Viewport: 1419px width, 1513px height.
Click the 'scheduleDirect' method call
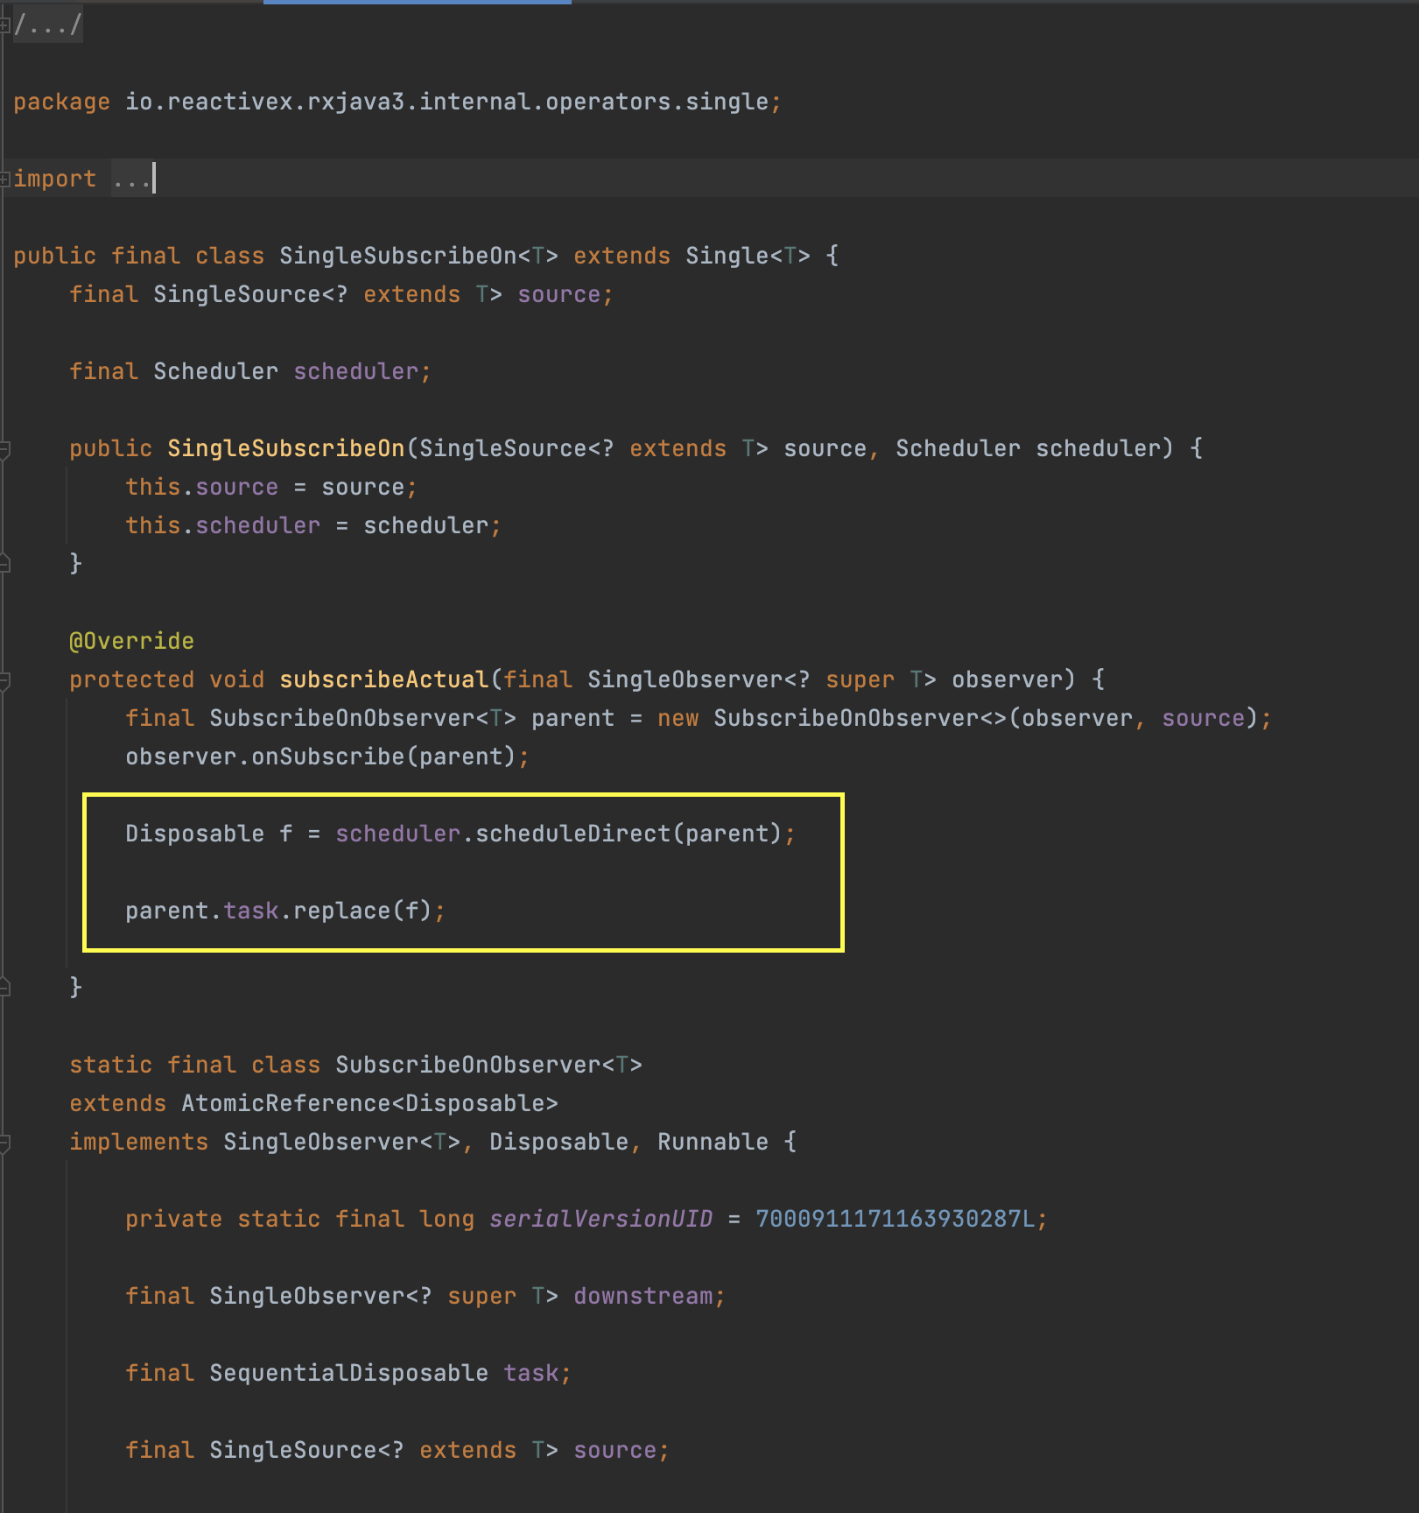coord(573,834)
